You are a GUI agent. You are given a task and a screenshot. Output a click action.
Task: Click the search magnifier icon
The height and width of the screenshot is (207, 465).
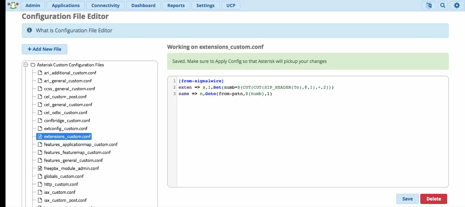point(442,5)
